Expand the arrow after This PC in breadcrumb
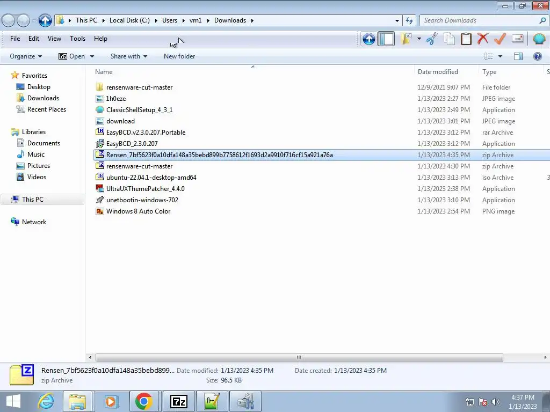Screen dimensions: 550x412 pos(104,21)
